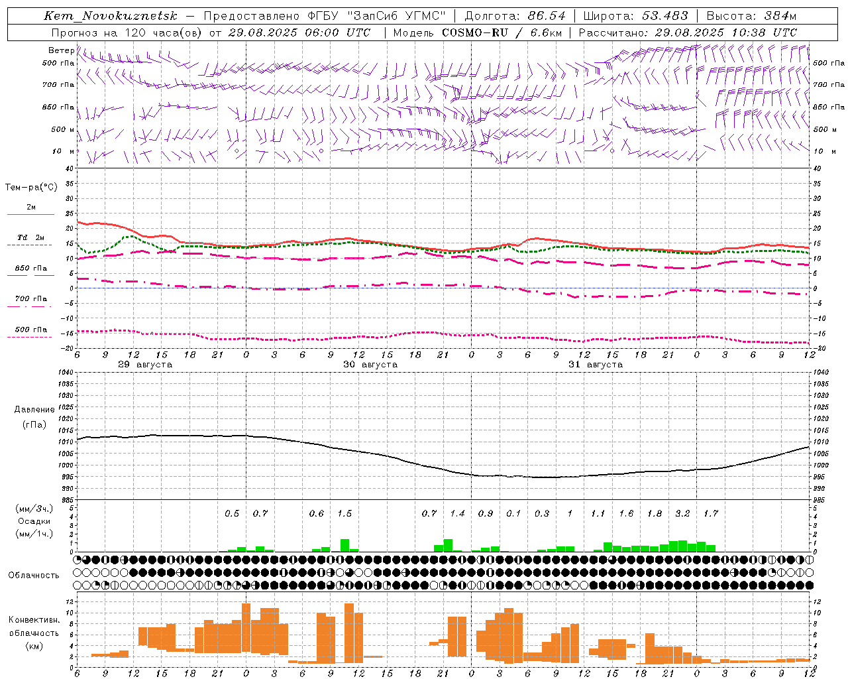The image size is (848, 679).
Task: Click the precipitation value "0.9"
Action: tap(486, 513)
